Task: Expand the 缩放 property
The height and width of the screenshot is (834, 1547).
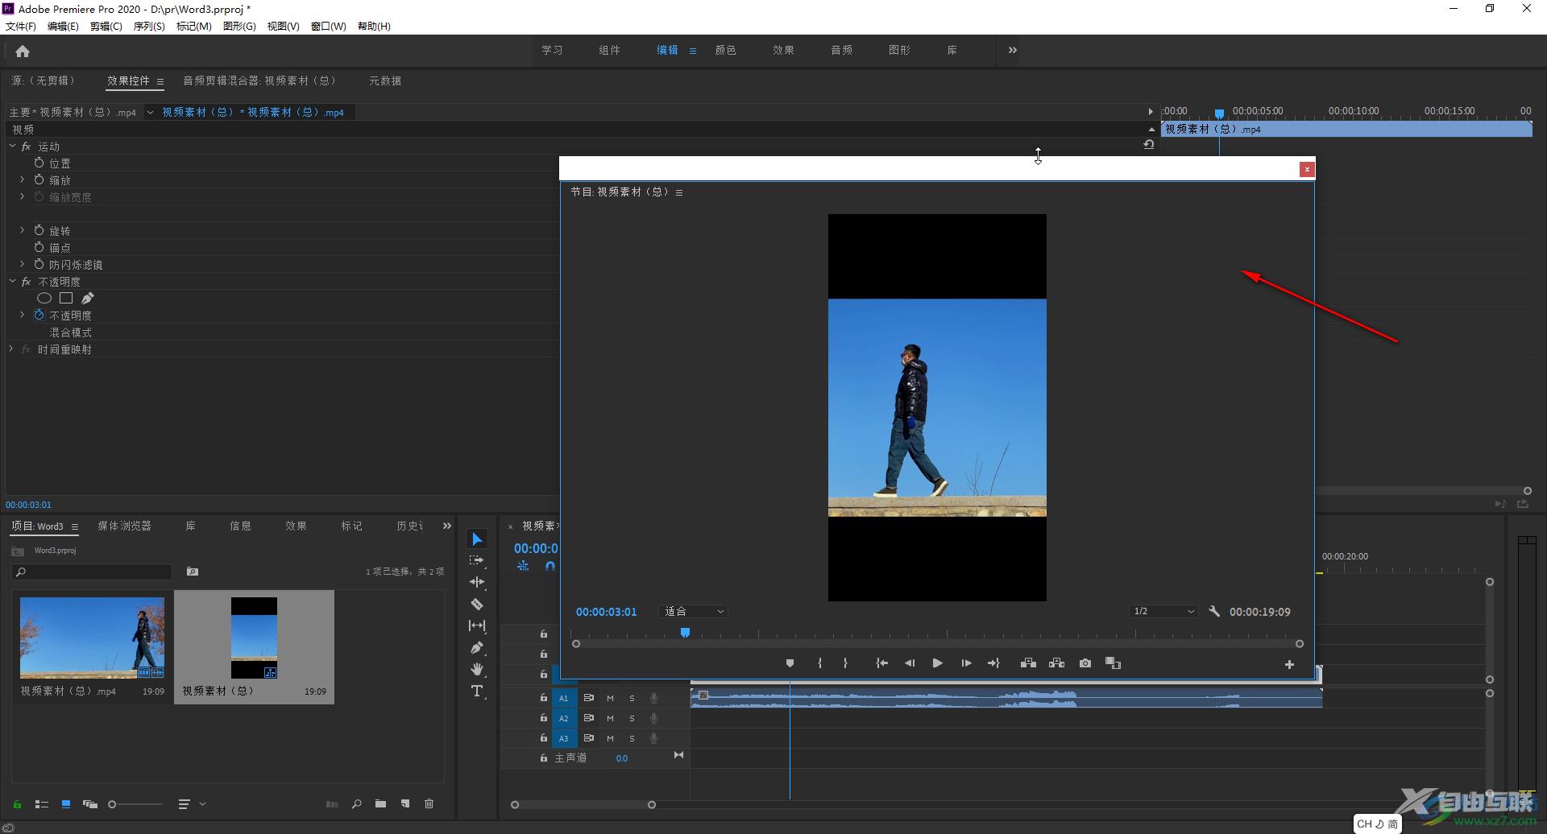Action: (23, 180)
